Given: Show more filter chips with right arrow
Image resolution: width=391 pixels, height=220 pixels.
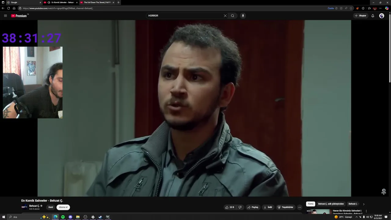Looking at the screenshot, I should click(x=364, y=204).
